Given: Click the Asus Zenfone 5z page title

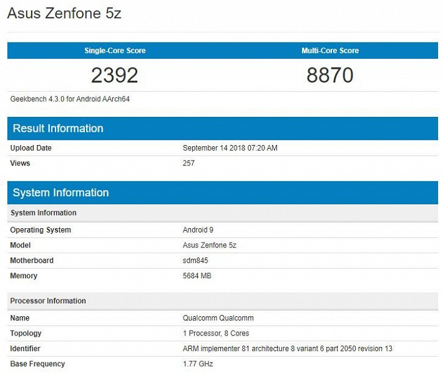Looking at the screenshot, I should click(x=64, y=13).
